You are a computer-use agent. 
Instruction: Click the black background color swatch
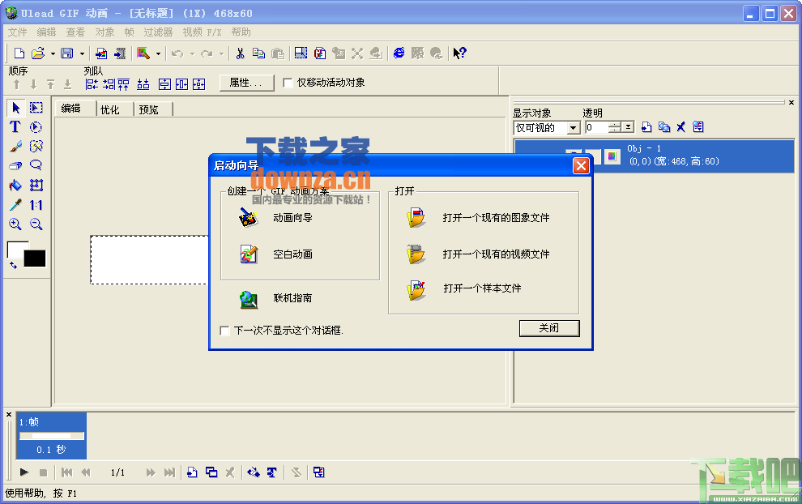click(x=35, y=258)
